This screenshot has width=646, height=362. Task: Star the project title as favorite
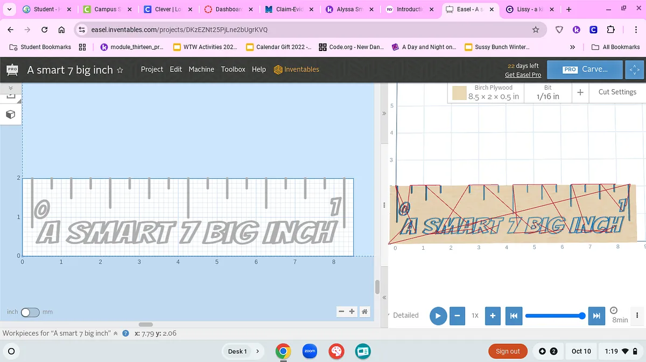[x=120, y=70]
